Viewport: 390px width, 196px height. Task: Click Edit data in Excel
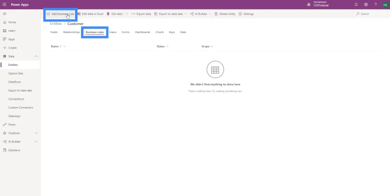(90, 14)
